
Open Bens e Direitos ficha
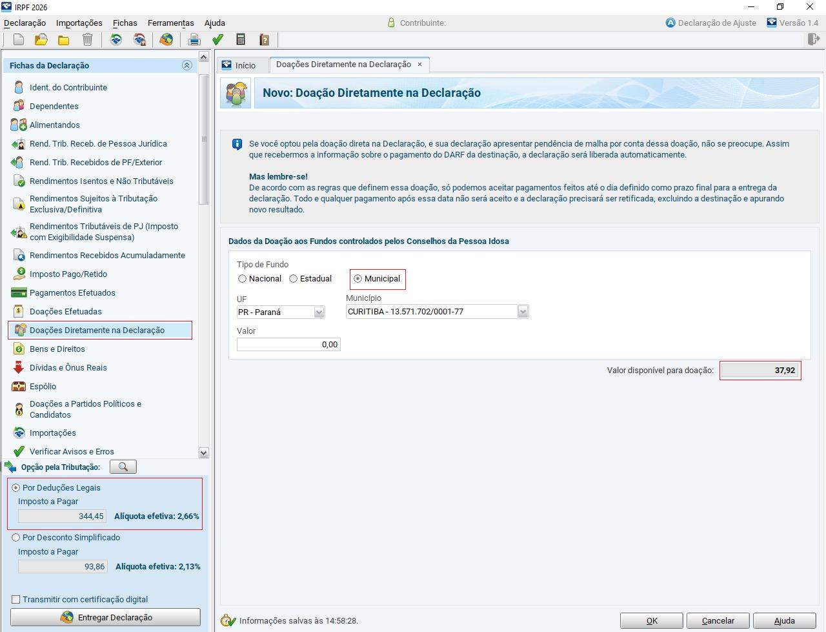(x=57, y=349)
